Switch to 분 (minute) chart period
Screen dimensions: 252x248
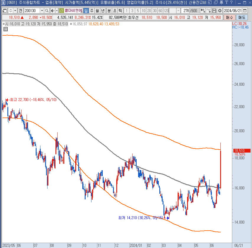(x=109, y=11)
